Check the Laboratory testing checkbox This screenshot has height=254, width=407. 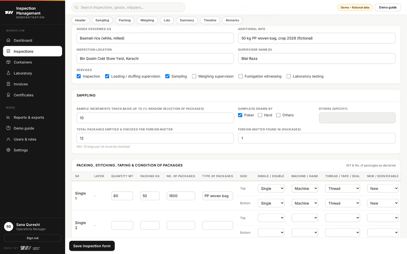click(289, 76)
